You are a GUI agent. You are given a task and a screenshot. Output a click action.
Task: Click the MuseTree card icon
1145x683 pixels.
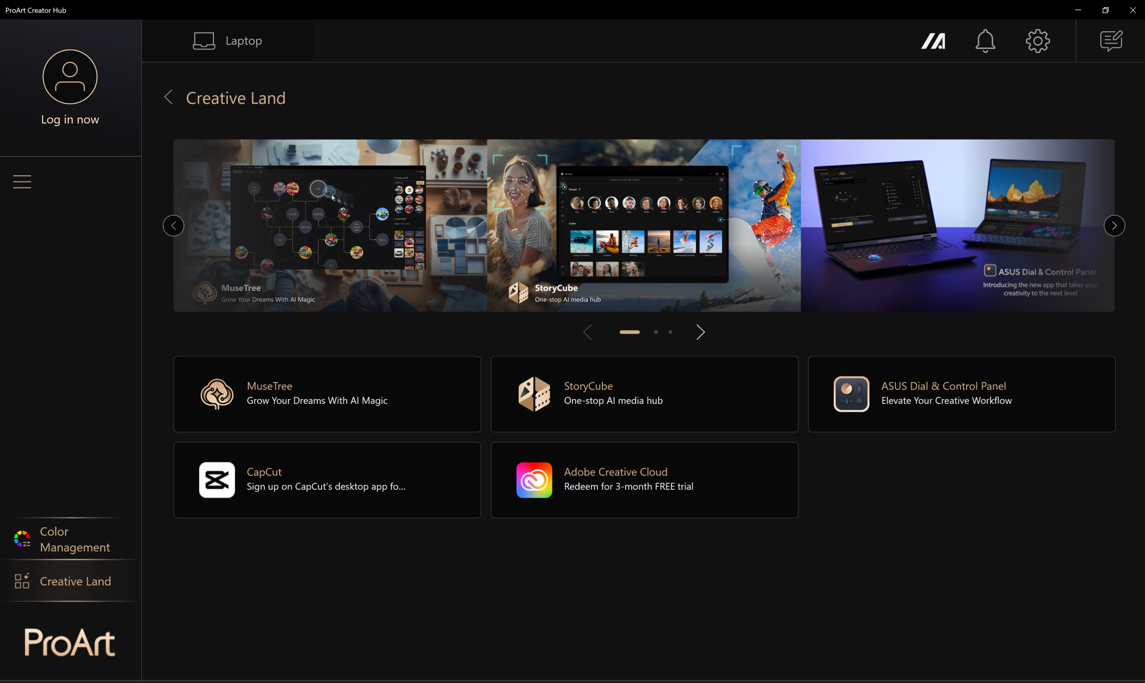217,394
